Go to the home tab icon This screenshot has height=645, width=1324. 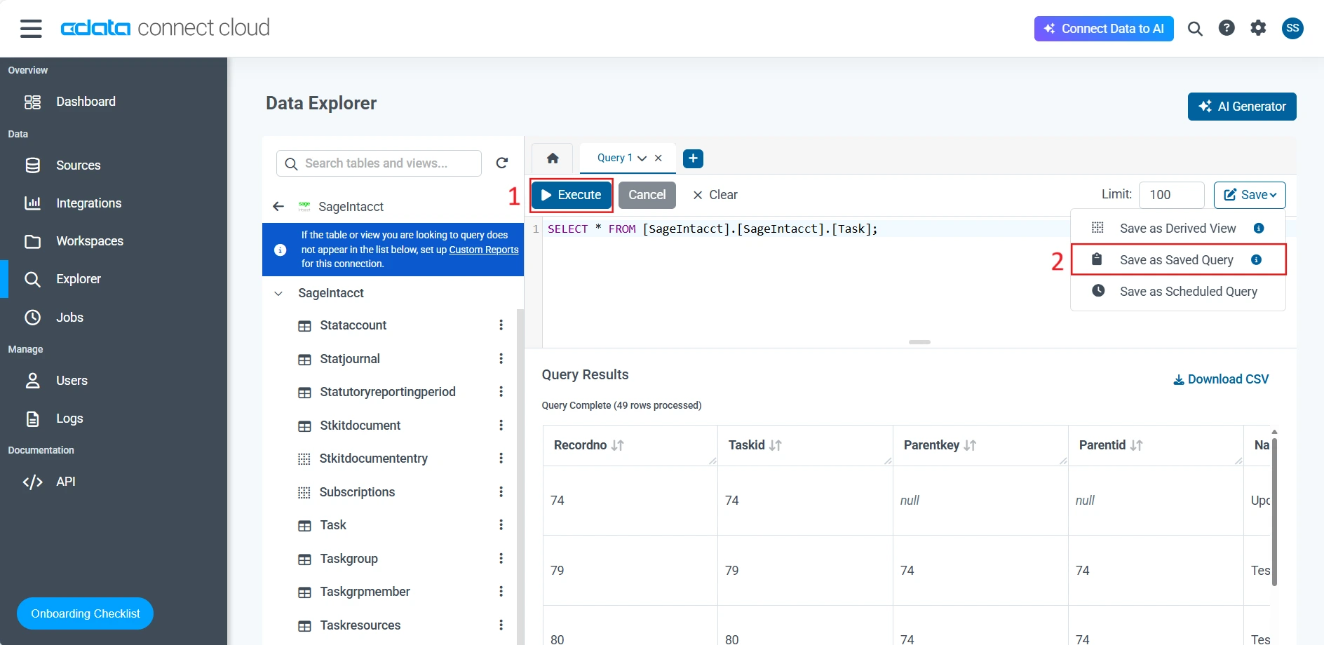[553, 158]
